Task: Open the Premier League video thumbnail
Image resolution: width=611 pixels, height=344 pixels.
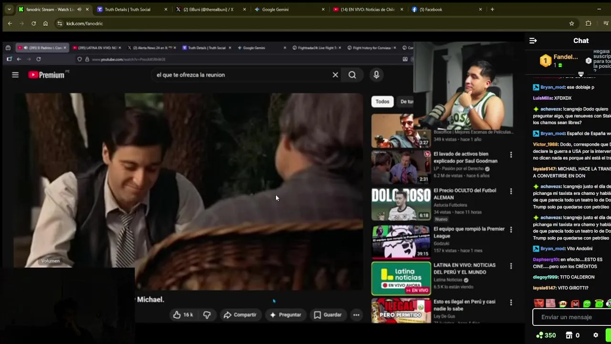Action: tap(401, 241)
